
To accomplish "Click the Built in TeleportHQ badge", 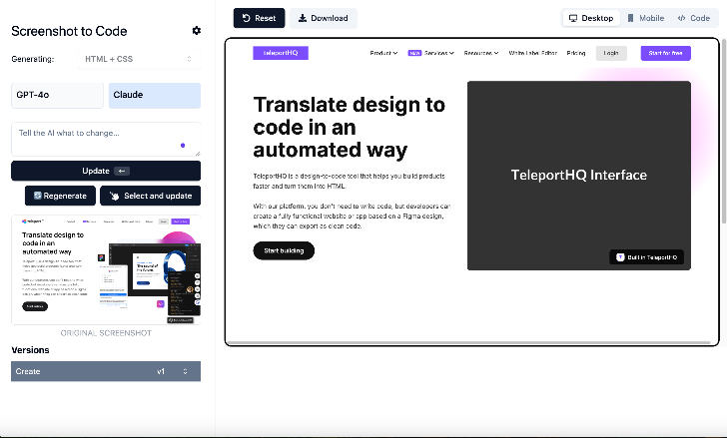I will pos(646,257).
